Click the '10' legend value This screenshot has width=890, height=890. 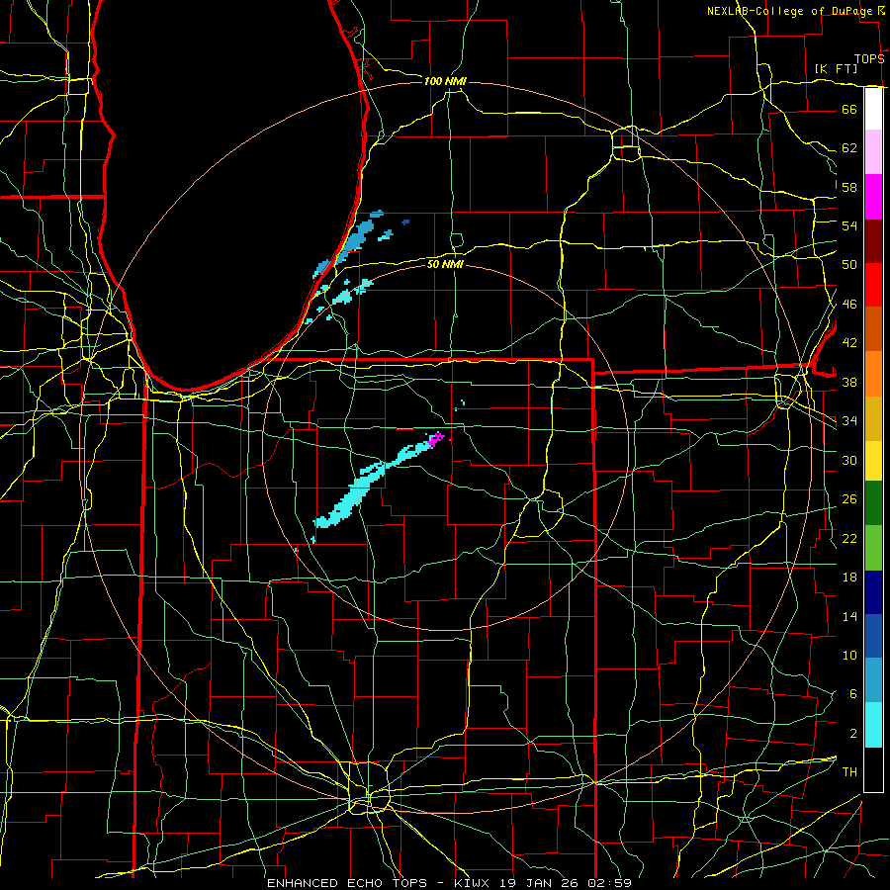pyautogui.click(x=849, y=655)
